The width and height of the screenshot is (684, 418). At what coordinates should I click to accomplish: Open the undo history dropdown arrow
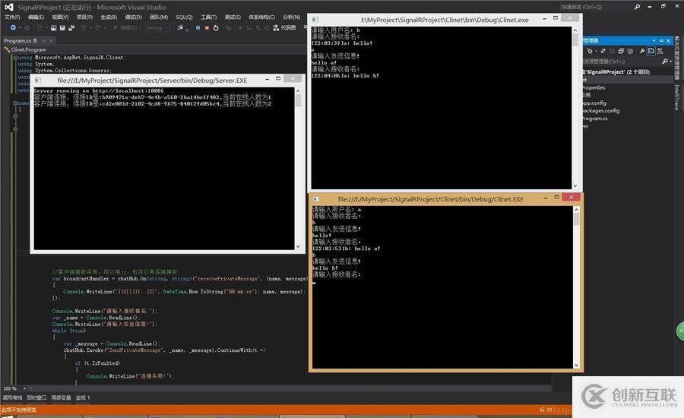coord(90,27)
